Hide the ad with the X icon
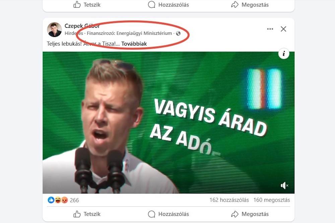335x223 pixels. (x=283, y=29)
